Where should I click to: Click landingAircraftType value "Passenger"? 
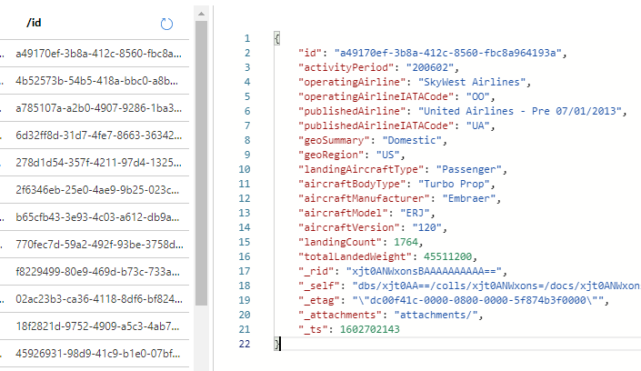(x=469, y=169)
